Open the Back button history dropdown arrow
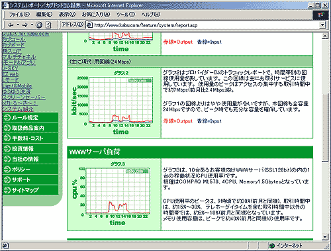The height and width of the screenshot is (251, 331). click(18, 25)
